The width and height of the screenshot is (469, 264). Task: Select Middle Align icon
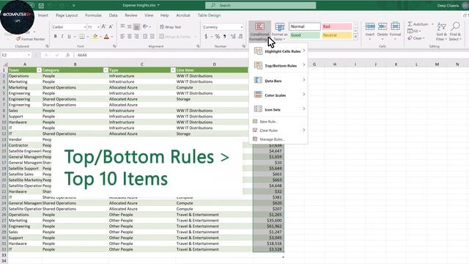coord(129,26)
